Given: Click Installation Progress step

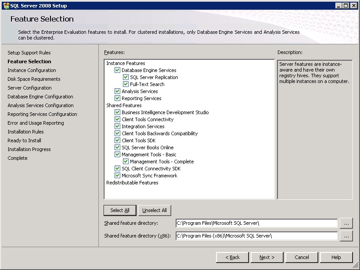Looking at the screenshot, I should [x=29, y=149].
